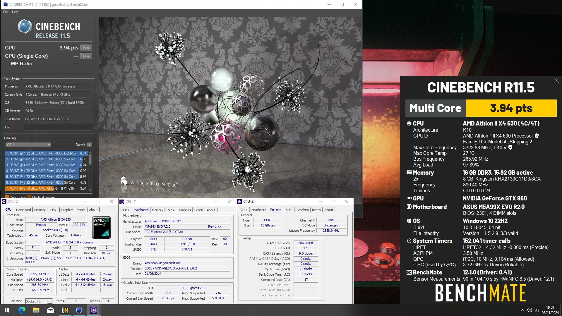562x316 pixels.
Task: Open Mail app from taskbar
Action: (x=51, y=310)
